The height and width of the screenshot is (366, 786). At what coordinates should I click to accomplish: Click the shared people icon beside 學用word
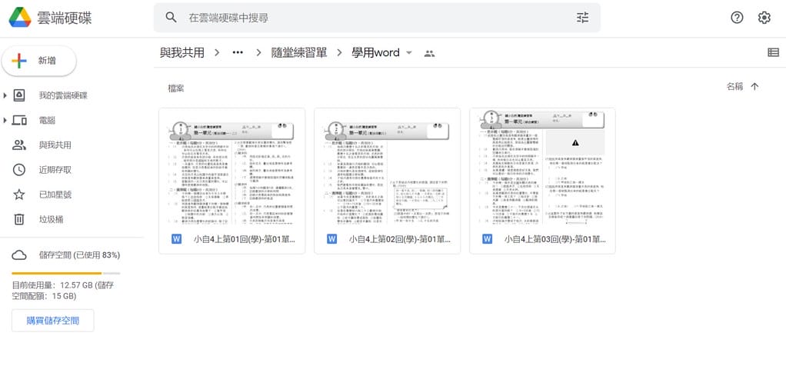point(429,53)
